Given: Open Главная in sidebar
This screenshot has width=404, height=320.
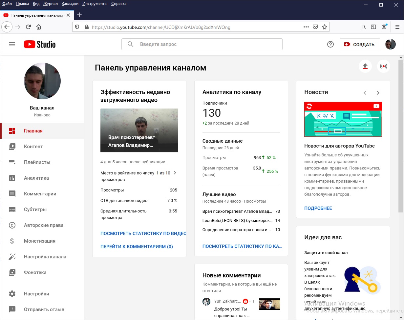Looking at the screenshot, I should tap(42, 131).
